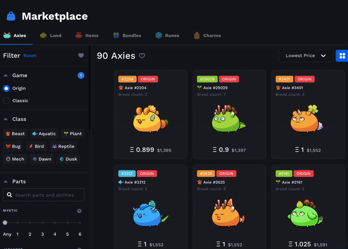Click the filter panel scrollbar
This screenshot has width=348, height=249.
[x=90, y=87]
